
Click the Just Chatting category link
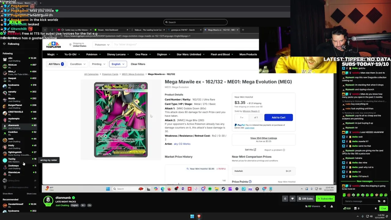tap(62, 205)
